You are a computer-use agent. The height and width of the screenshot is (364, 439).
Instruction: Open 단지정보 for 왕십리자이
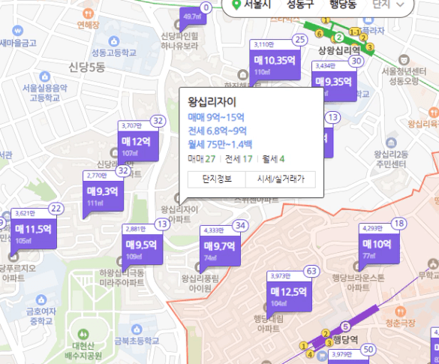click(217, 179)
